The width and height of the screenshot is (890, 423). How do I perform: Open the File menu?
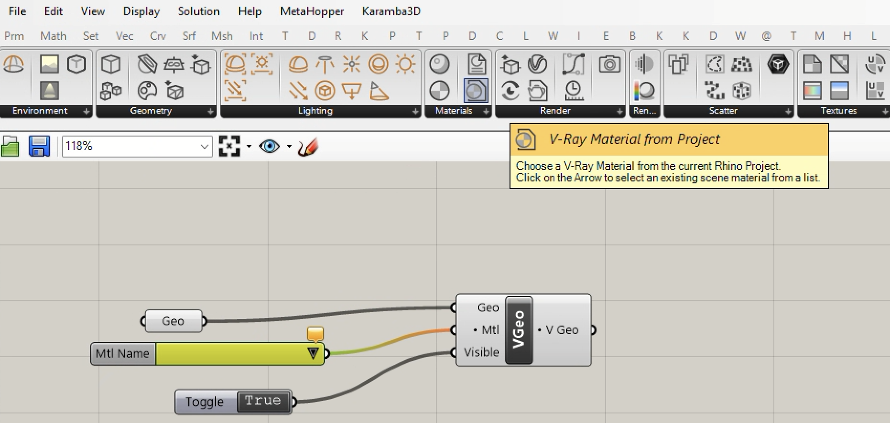click(17, 11)
